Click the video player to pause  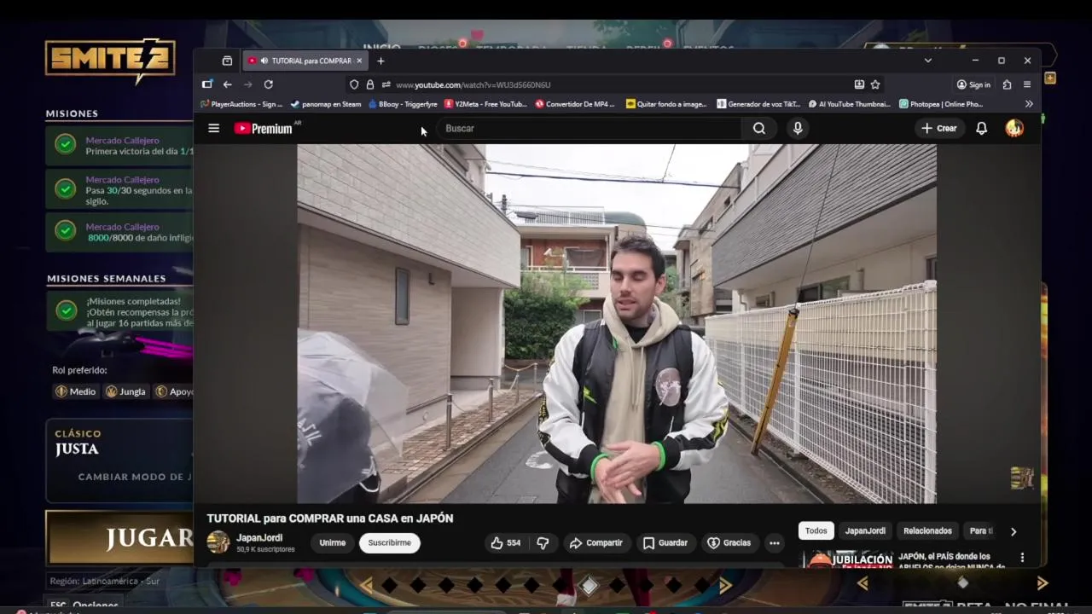point(616,323)
